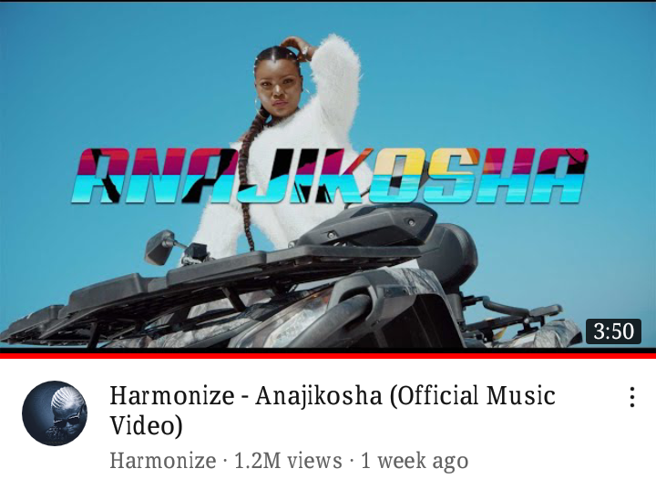Click the red watched progress bar
The width and height of the screenshot is (656, 489).
point(328,355)
